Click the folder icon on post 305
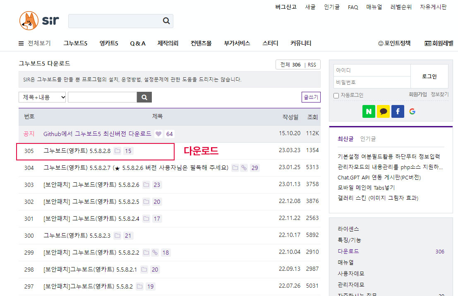The image size is (458, 296). 117,150
